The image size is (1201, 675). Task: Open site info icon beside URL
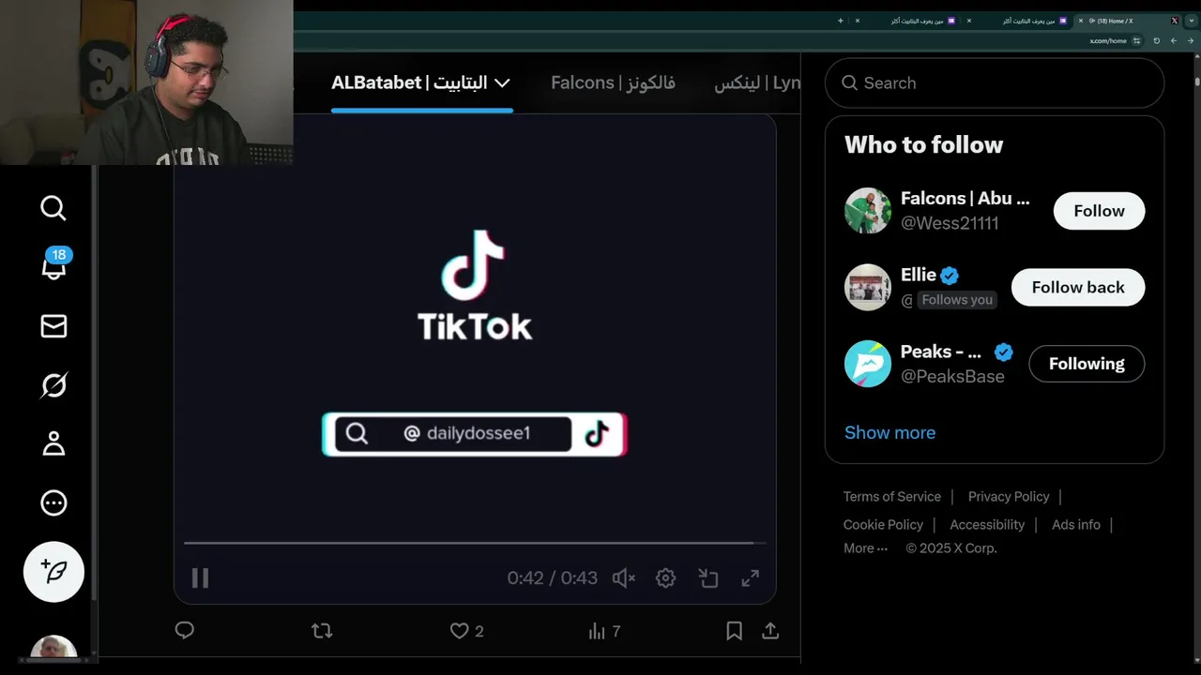1137,41
